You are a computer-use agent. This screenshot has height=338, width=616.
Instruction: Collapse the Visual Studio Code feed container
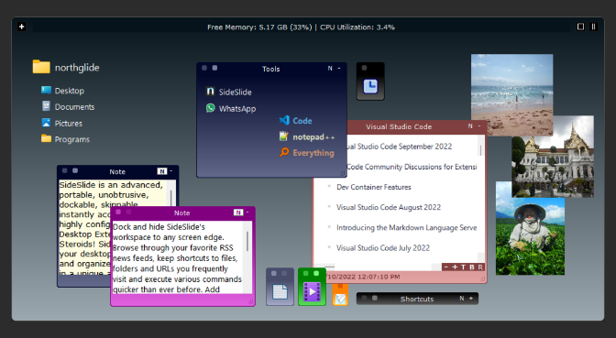[479, 126]
